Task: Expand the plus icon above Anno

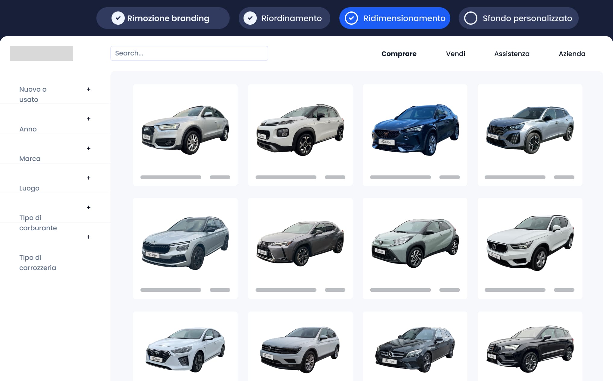Action: 89,119
